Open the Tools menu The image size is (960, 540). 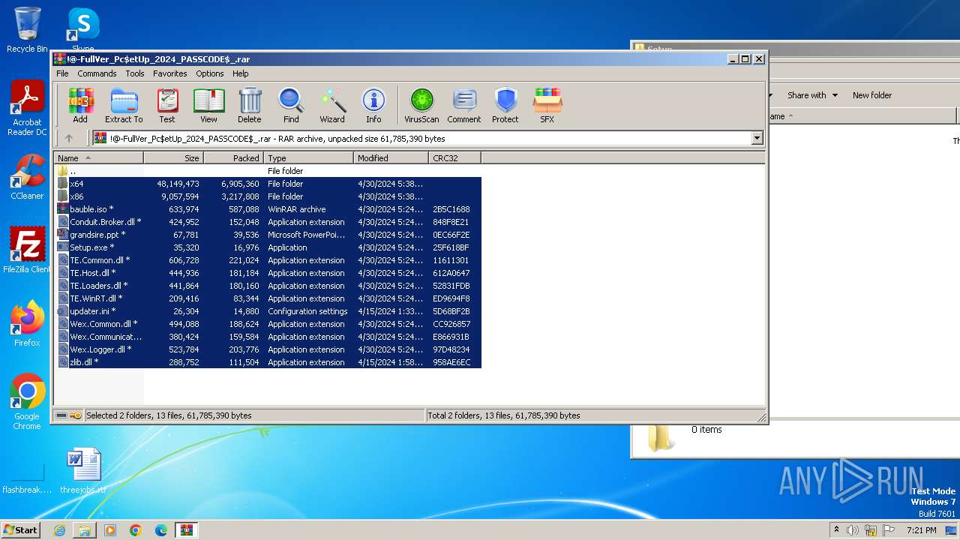coord(135,73)
